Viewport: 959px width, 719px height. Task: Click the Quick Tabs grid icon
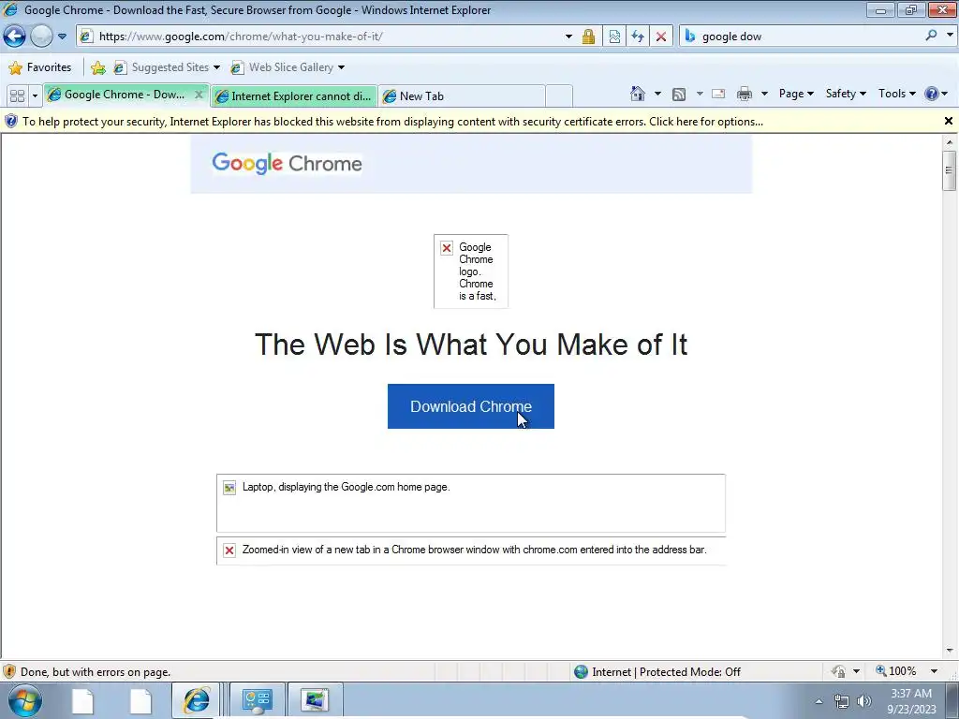[17, 95]
